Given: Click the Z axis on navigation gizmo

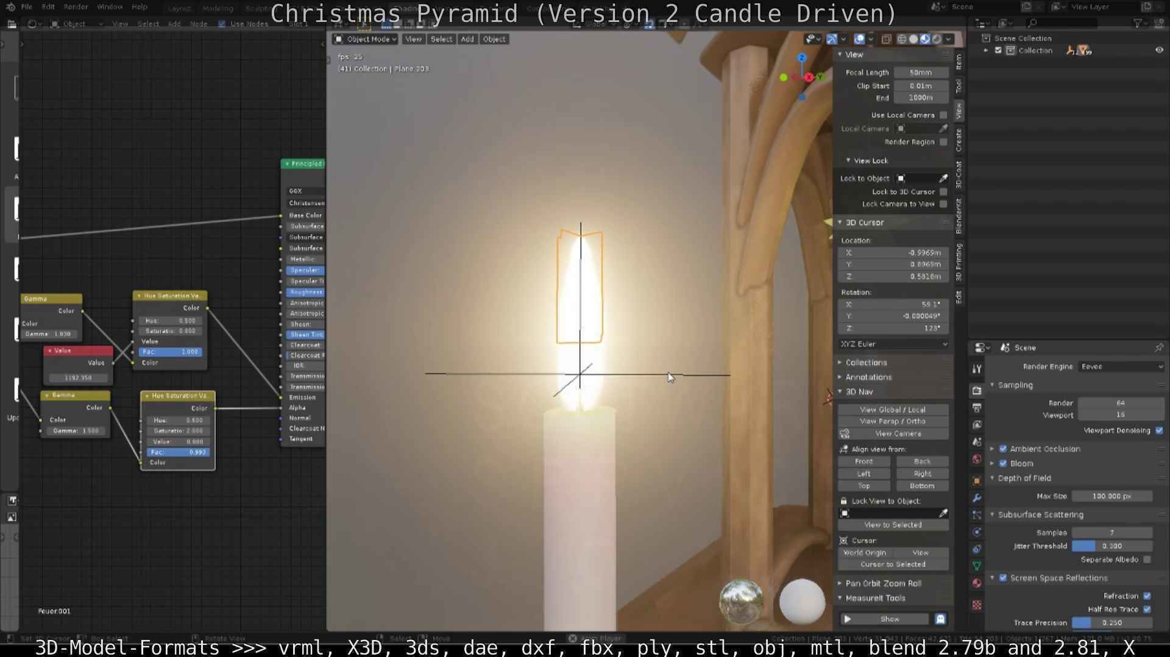Looking at the screenshot, I should [802, 57].
